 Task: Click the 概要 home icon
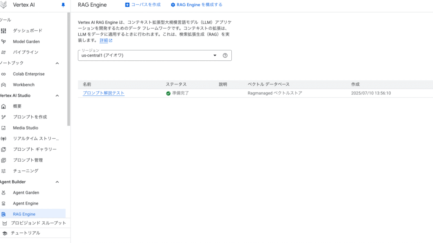[3, 106]
